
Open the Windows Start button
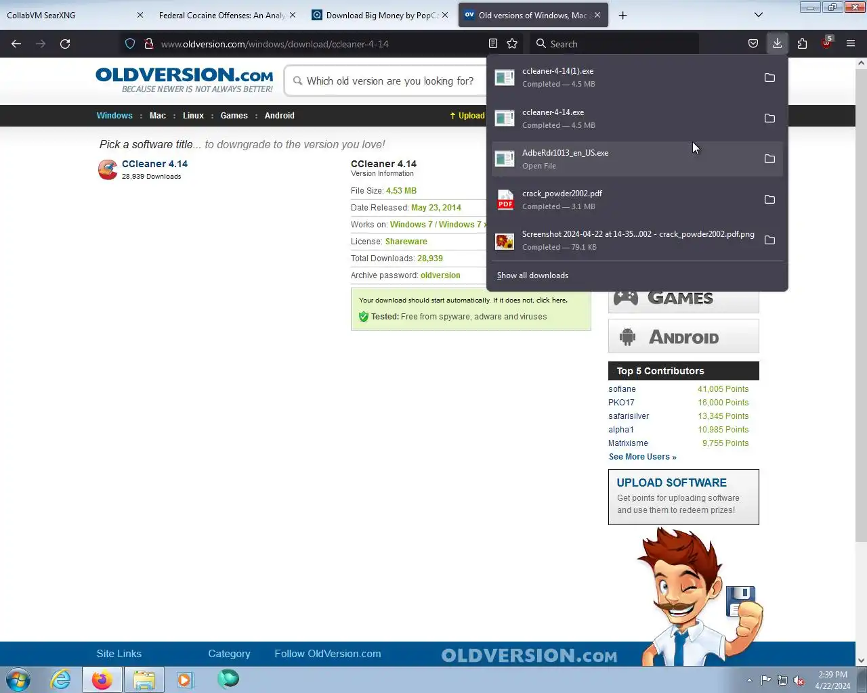click(18, 679)
